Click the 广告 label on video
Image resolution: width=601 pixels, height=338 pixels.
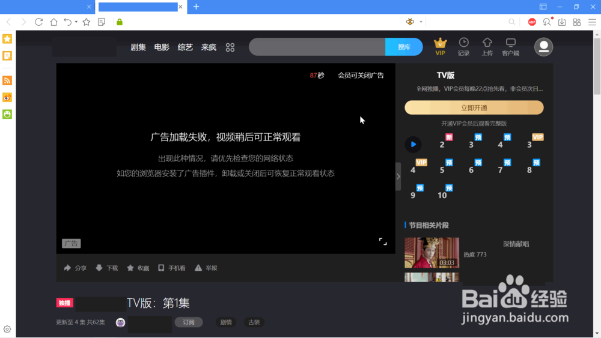72,244
